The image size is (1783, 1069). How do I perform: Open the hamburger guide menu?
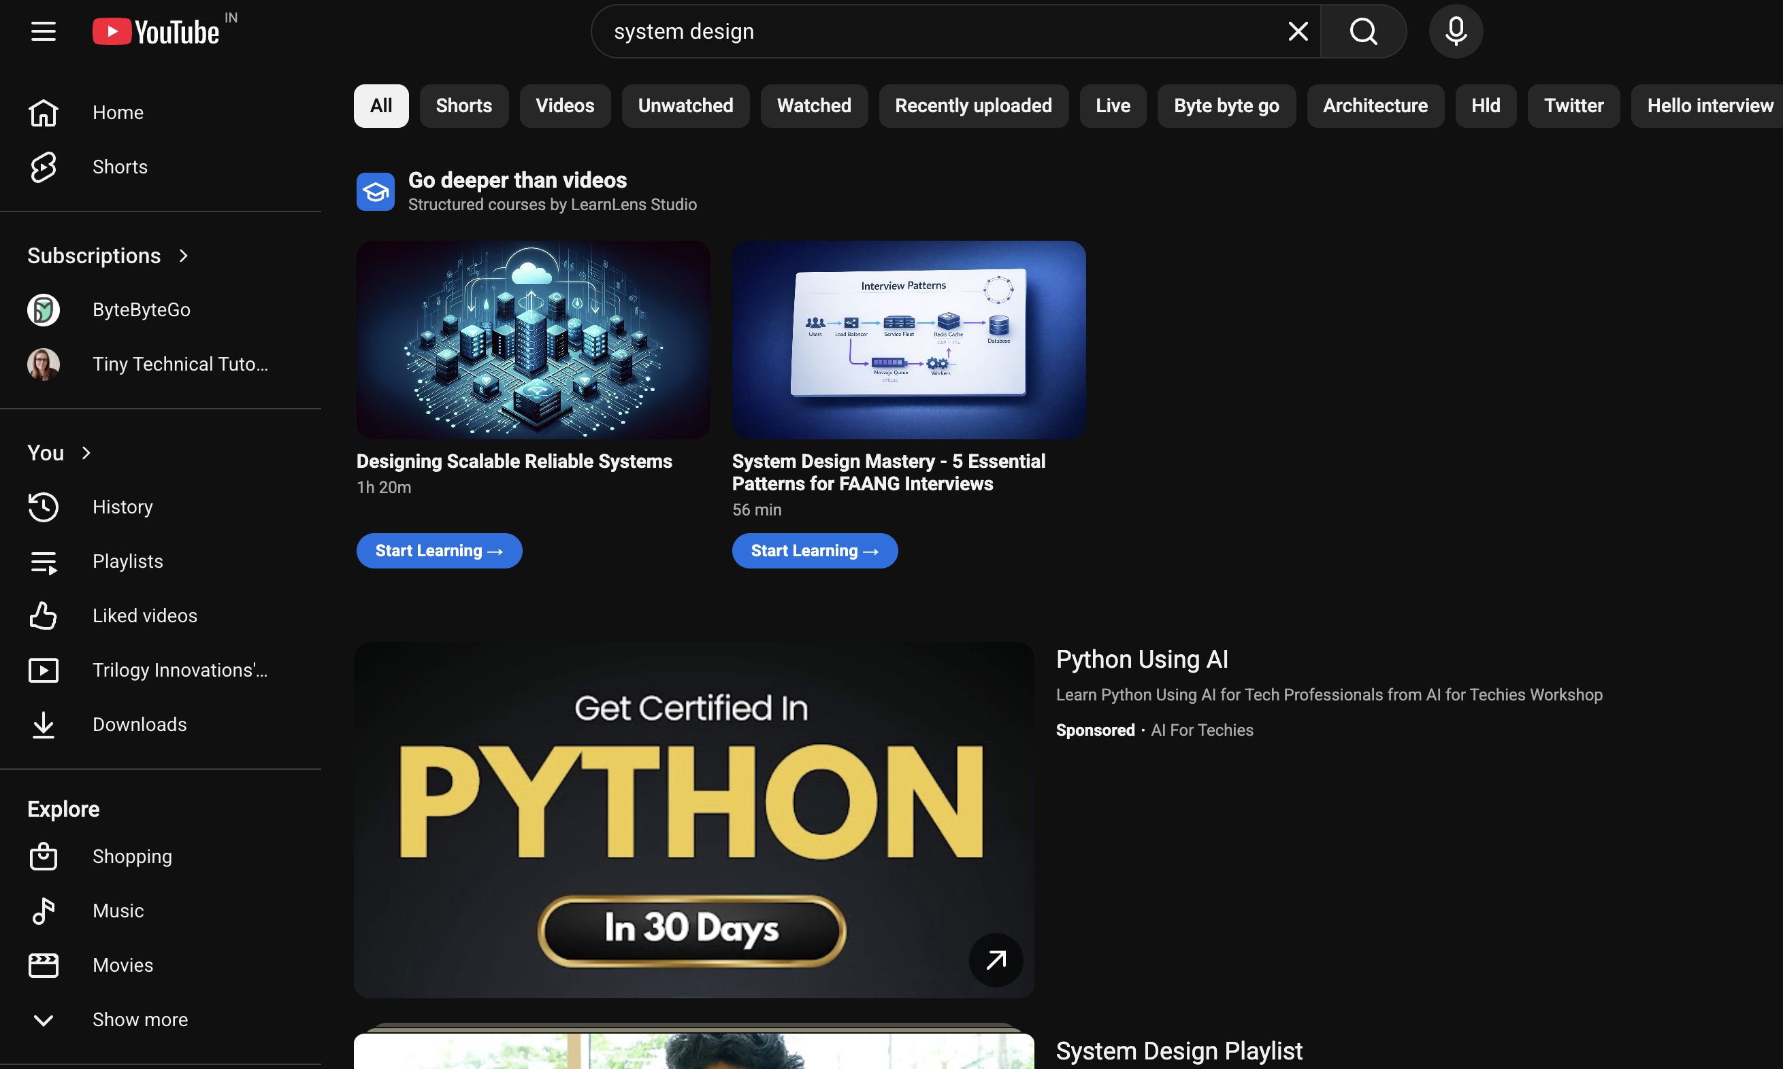tap(44, 32)
